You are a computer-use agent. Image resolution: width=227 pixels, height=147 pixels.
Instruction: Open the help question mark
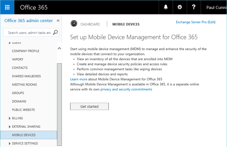[194, 7]
